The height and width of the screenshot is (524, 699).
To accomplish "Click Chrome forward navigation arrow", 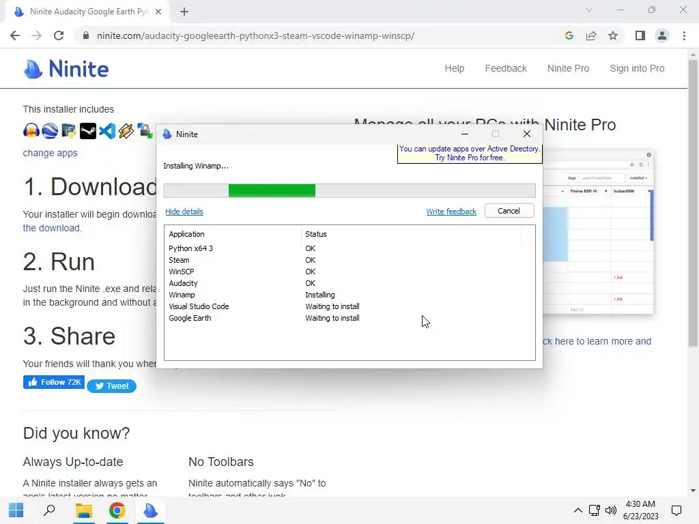I will [37, 35].
